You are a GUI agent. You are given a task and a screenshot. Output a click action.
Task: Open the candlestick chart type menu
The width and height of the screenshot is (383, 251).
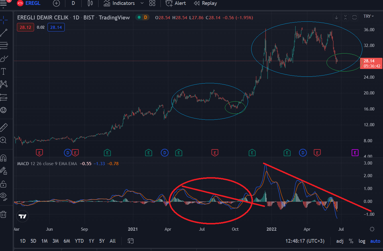pos(90,3)
